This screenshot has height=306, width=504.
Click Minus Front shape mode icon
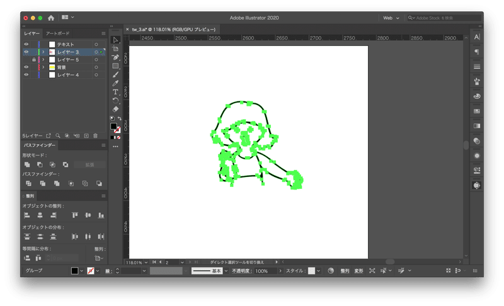coord(40,164)
